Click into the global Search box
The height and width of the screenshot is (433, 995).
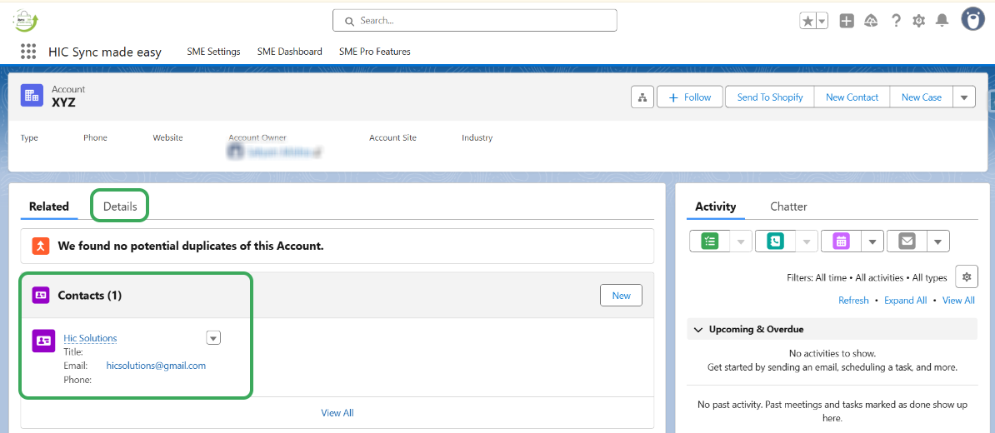click(x=475, y=20)
